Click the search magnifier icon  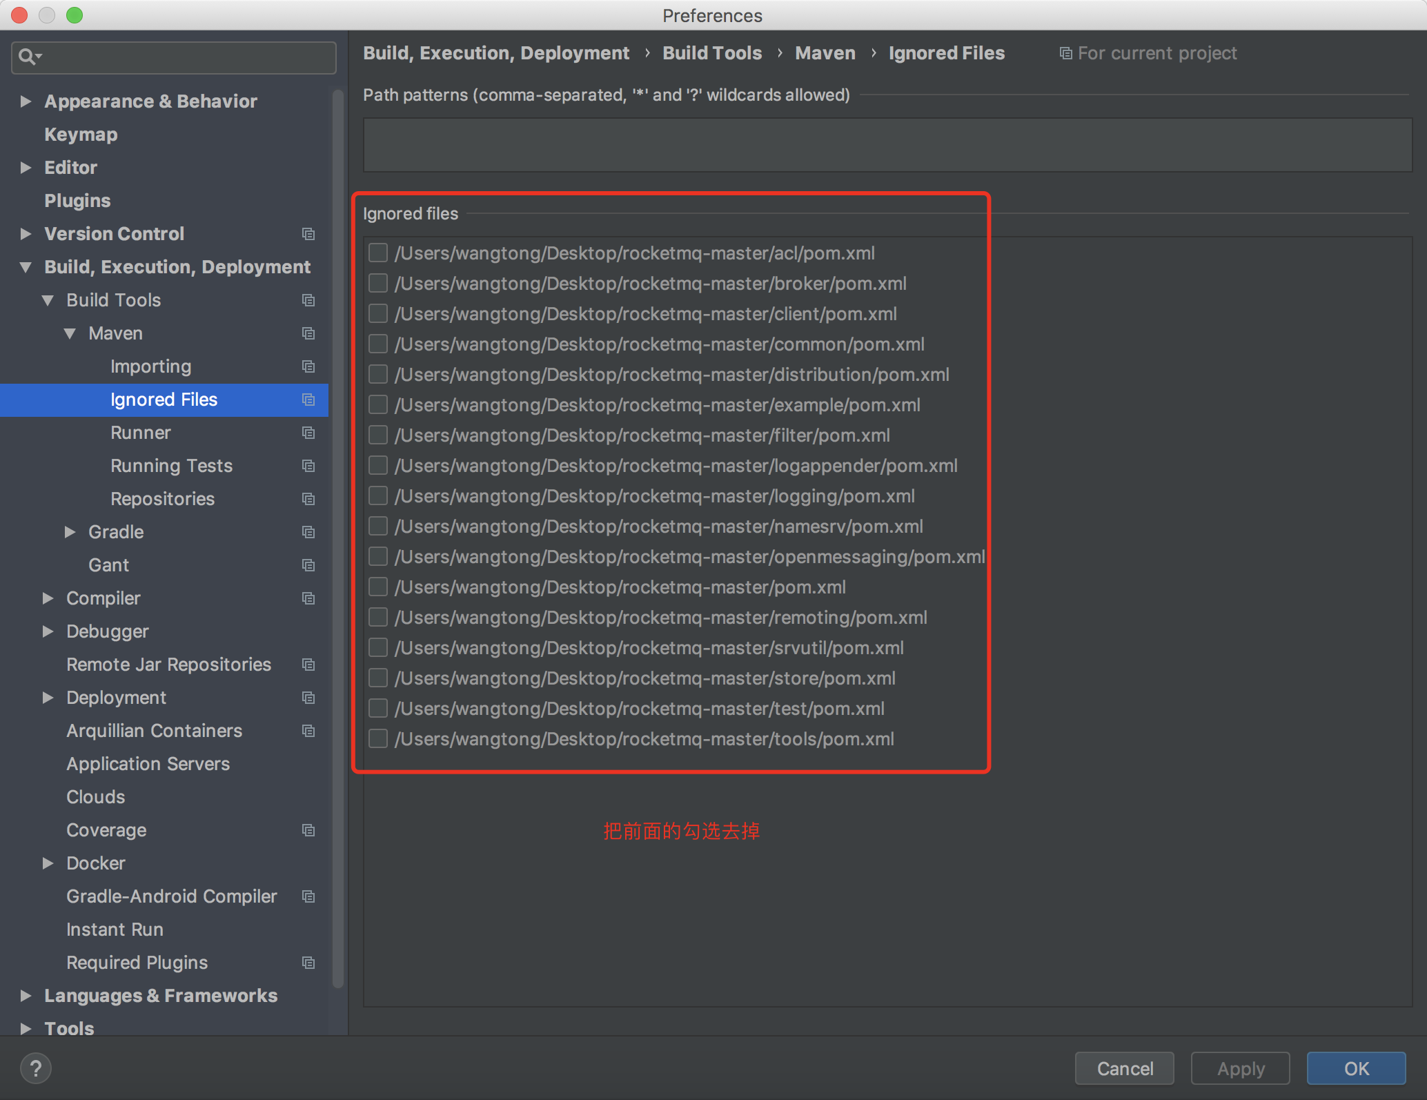tap(28, 57)
